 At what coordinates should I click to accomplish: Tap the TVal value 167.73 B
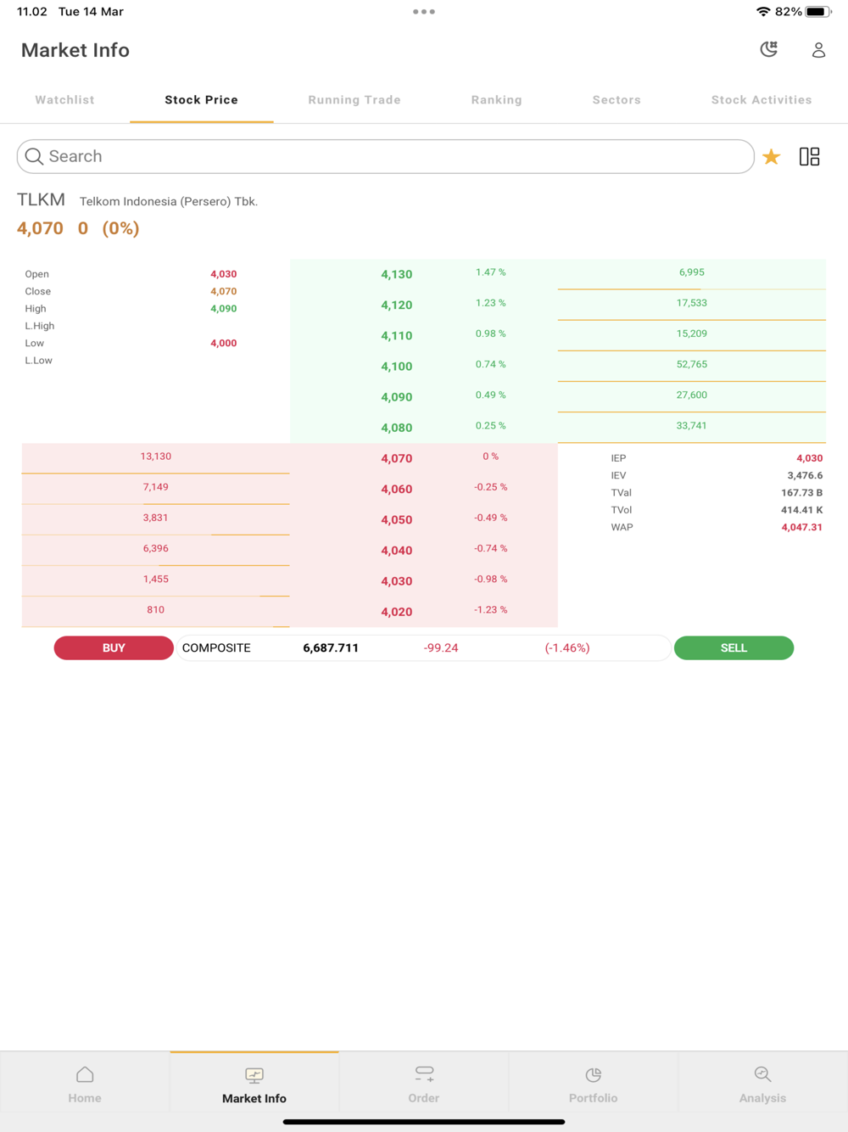[x=802, y=492]
